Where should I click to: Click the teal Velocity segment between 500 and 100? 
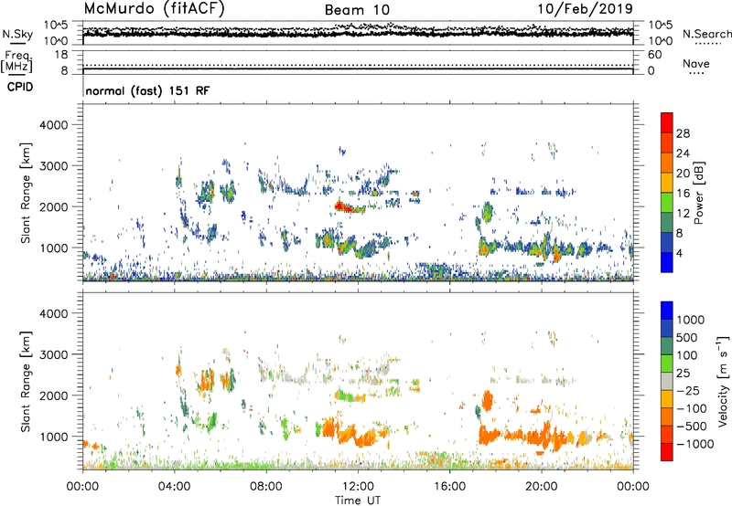click(667, 346)
